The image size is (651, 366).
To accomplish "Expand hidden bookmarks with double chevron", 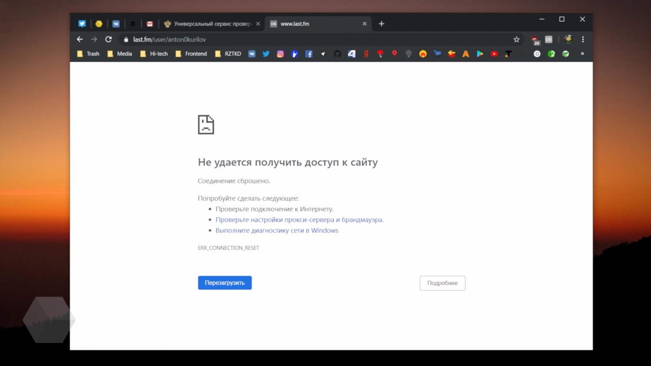I will 582,54.
